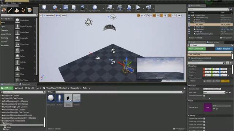
Task: Click the Save Current toolbar icon
Action: pyautogui.click(x=44, y=8)
